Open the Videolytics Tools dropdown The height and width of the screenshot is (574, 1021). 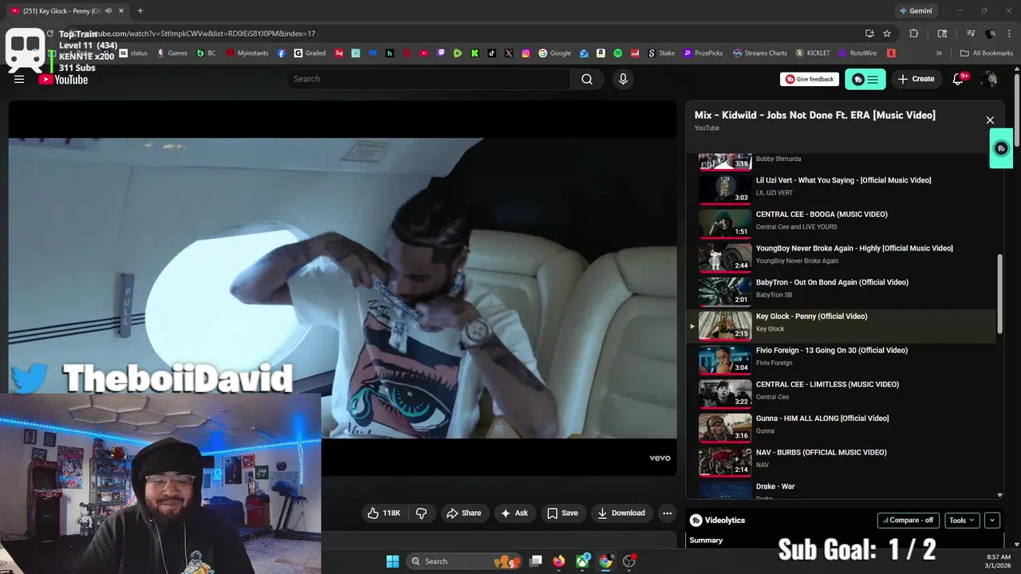point(963,521)
